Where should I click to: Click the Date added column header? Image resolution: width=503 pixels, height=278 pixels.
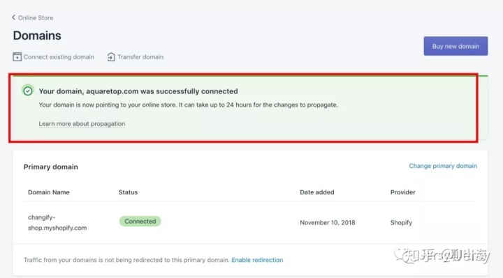tap(317, 192)
